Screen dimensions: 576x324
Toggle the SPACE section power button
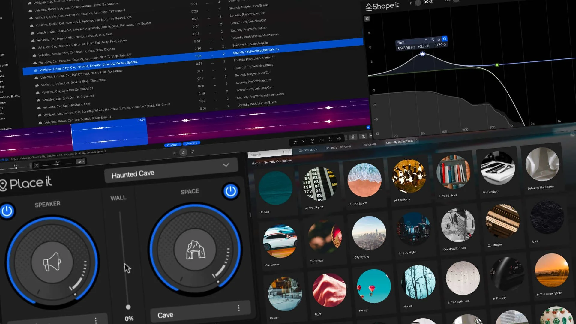coord(230,191)
